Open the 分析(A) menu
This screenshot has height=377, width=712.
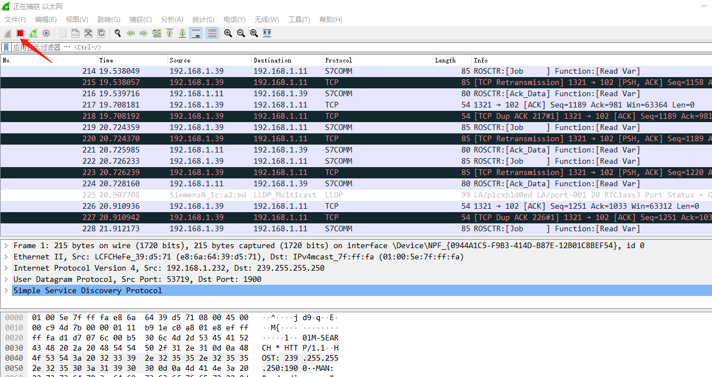pos(172,20)
